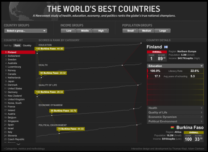
Task: Sort country list by Country name
Action: point(27,46)
